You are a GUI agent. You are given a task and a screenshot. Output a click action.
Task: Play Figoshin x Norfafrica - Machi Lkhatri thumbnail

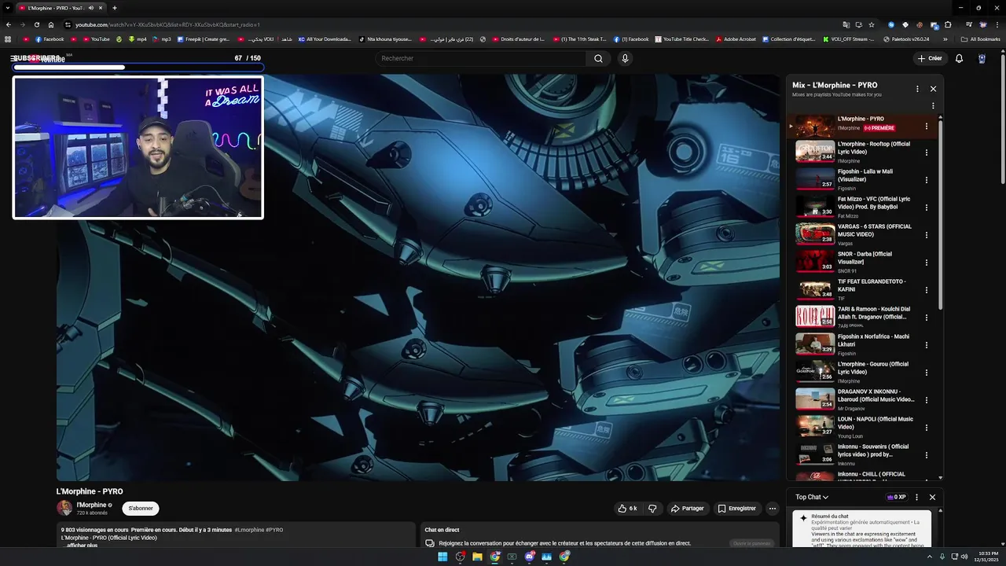pyautogui.click(x=814, y=344)
